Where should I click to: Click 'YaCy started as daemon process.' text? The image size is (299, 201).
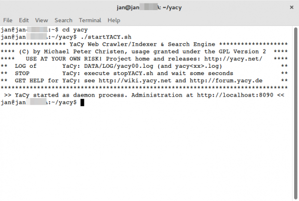click(71, 95)
